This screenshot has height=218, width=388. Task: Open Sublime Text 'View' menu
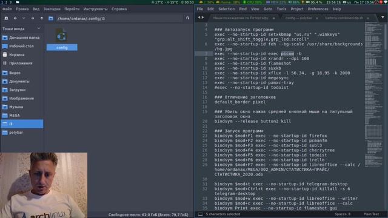[x=255, y=9]
